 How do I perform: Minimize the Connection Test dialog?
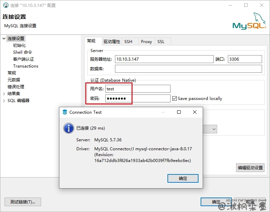pyautogui.click(x=163, y=112)
